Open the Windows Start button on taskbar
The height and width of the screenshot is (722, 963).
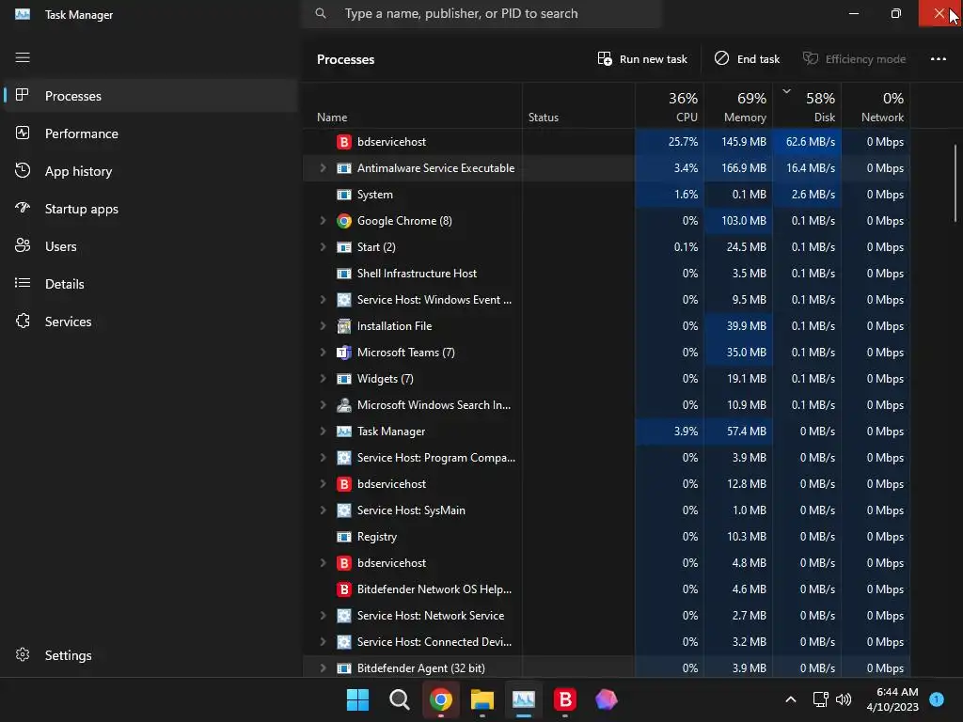357,699
